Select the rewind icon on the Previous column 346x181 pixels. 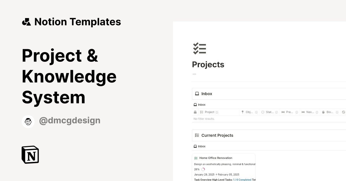click(283, 112)
